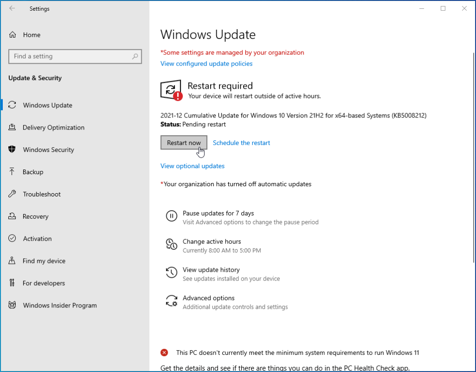Open View optional updates
Image resolution: width=476 pixels, height=372 pixels.
point(192,166)
